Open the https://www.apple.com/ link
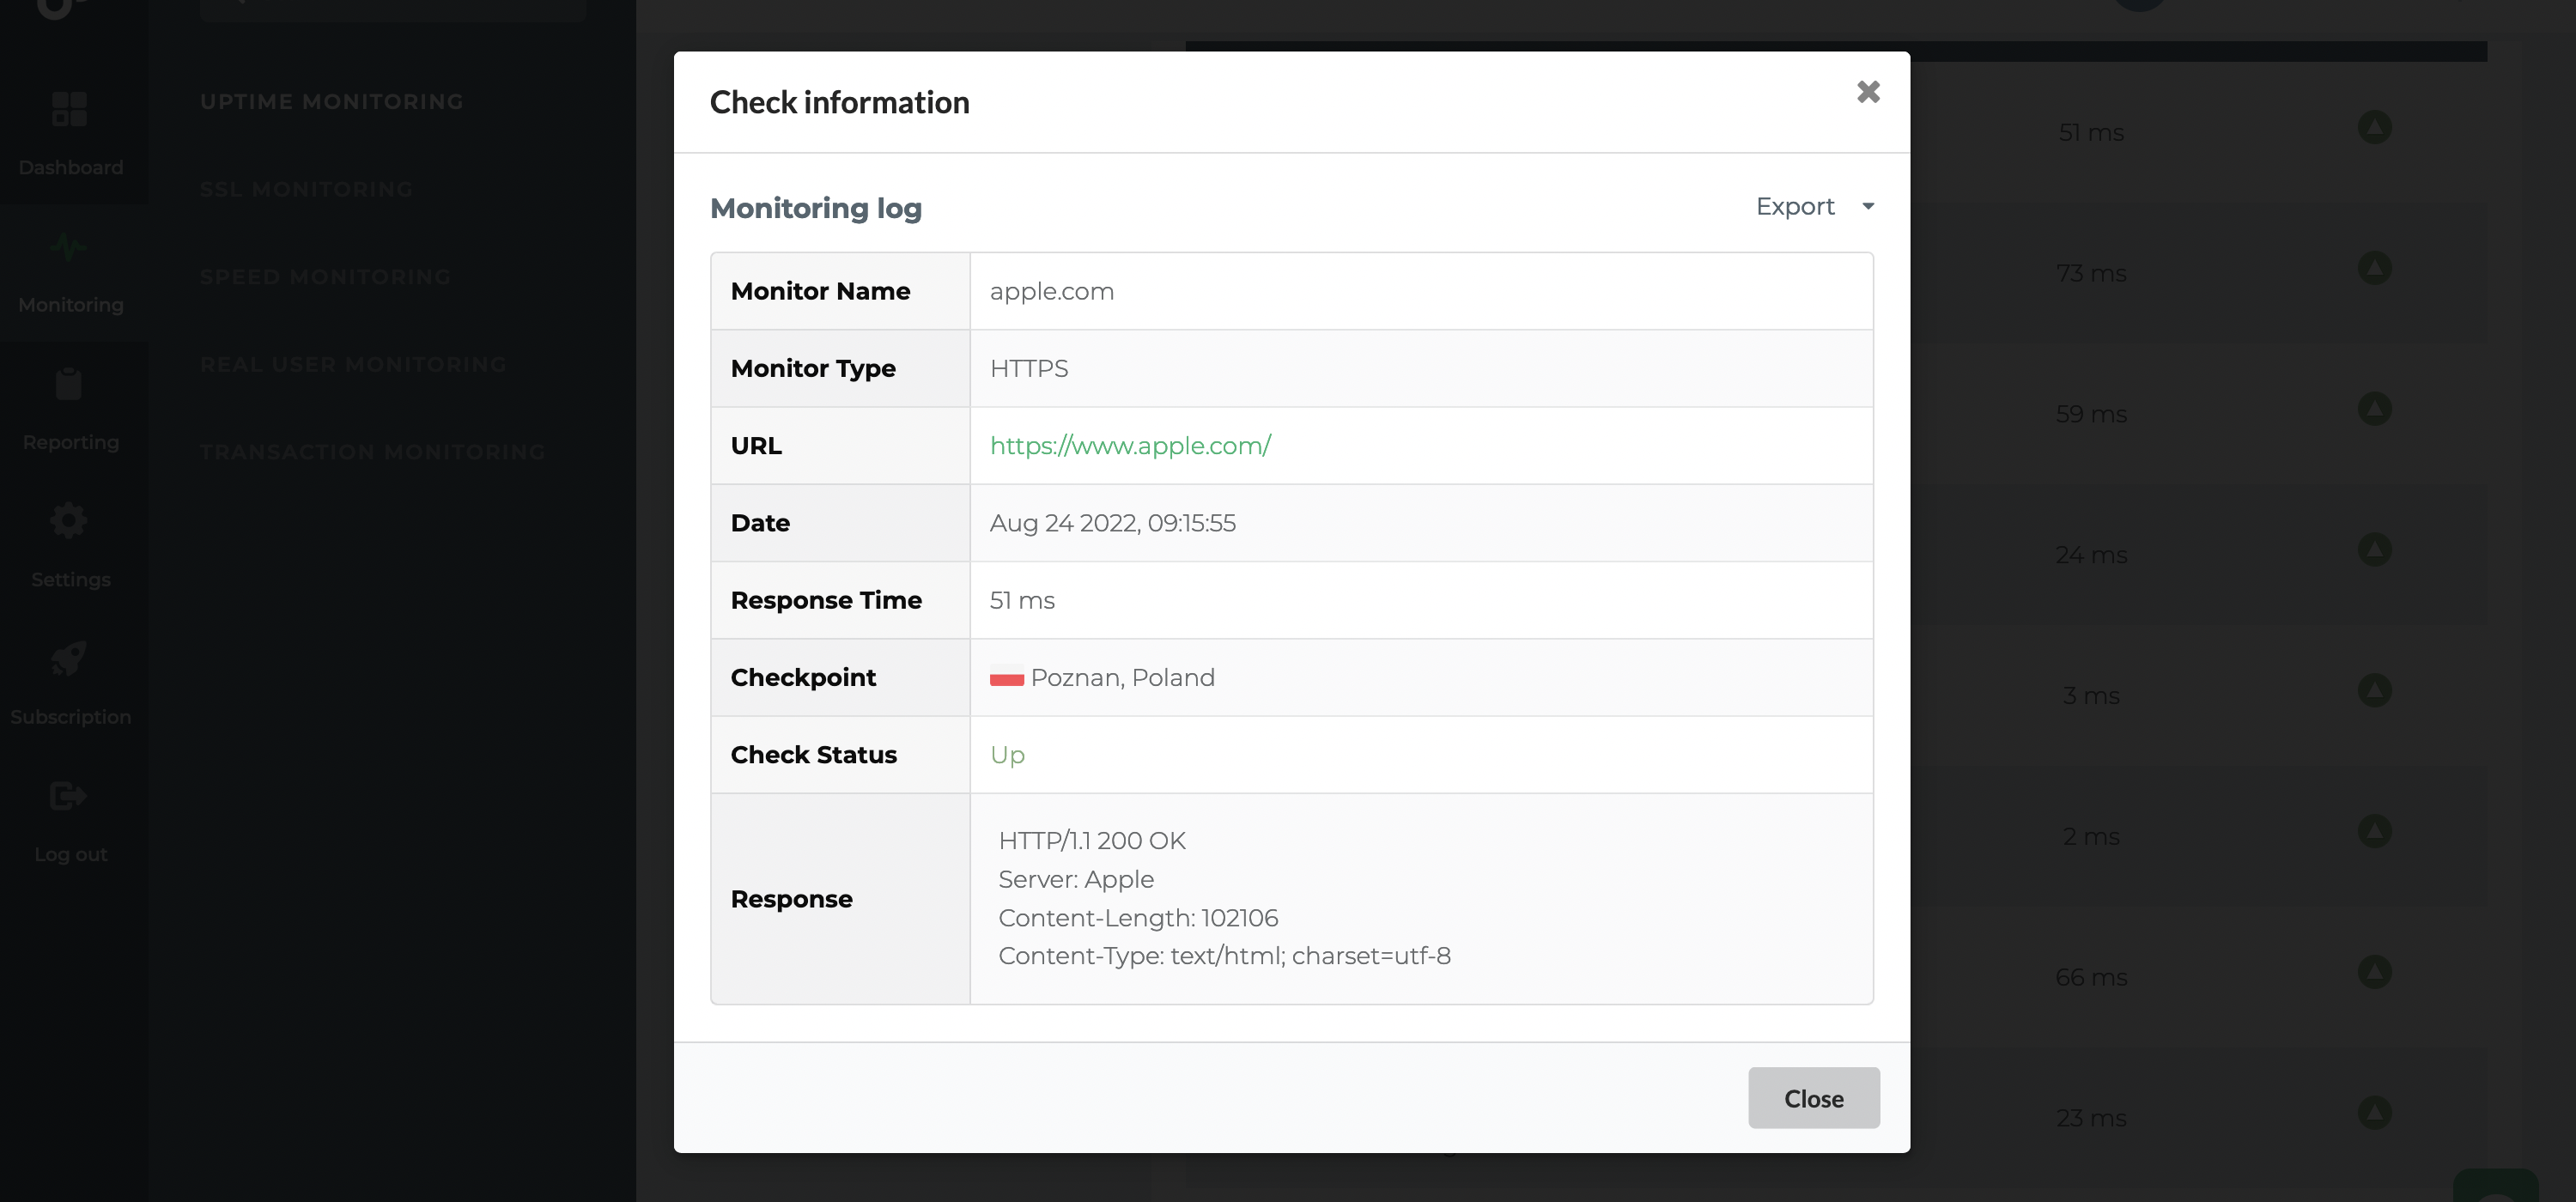The image size is (2576, 1202). (1130, 446)
